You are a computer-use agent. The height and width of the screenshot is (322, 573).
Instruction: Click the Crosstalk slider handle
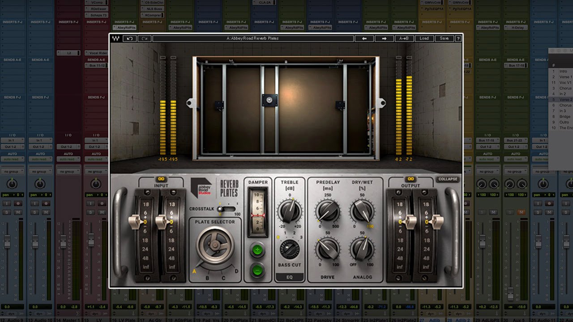click(220, 209)
